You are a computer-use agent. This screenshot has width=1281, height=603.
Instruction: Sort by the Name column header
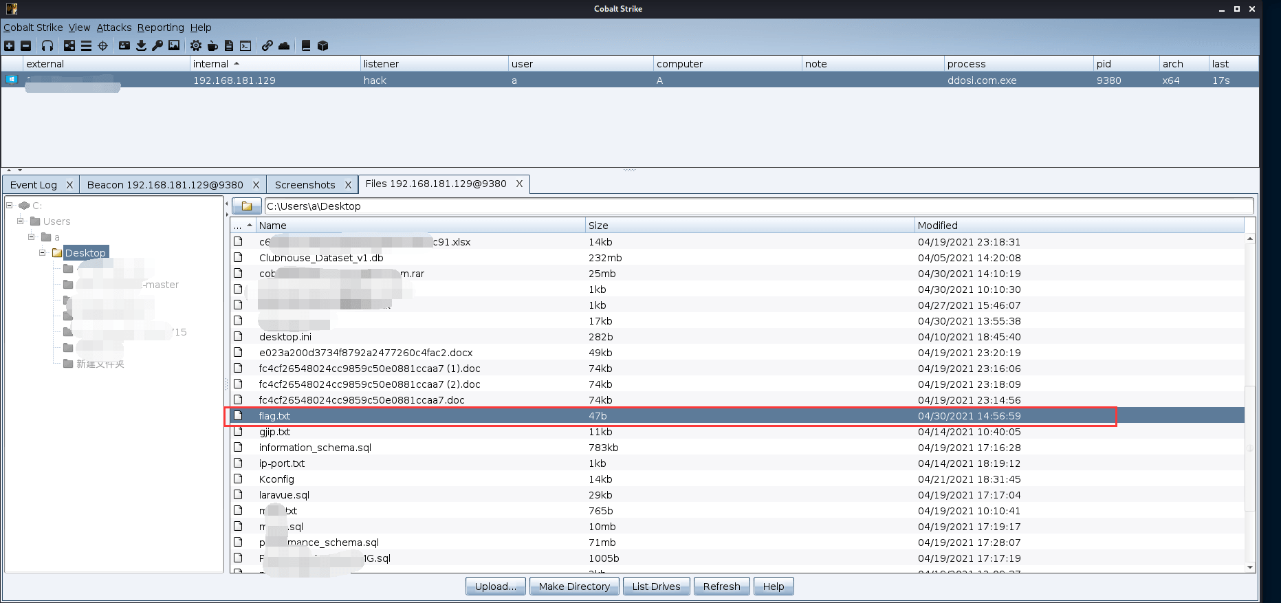click(420, 225)
